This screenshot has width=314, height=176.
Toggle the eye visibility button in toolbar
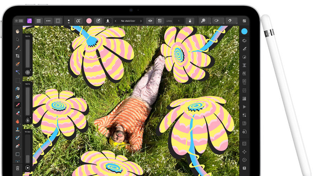tap(150, 20)
